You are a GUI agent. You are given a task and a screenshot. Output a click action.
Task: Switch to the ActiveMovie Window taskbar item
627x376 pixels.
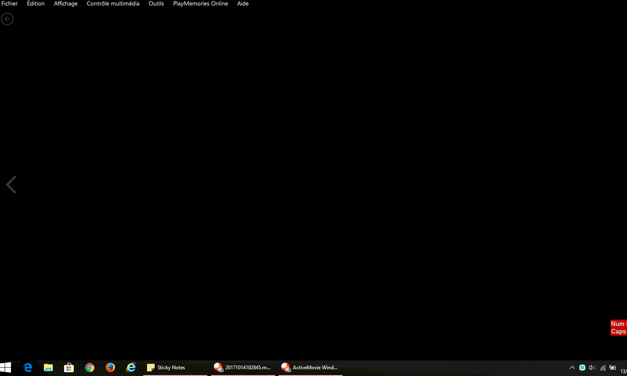(311, 367)
